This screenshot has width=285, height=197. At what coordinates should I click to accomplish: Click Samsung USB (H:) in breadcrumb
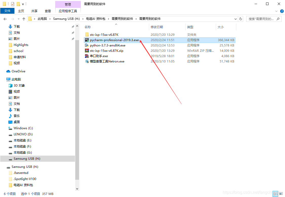66,19
